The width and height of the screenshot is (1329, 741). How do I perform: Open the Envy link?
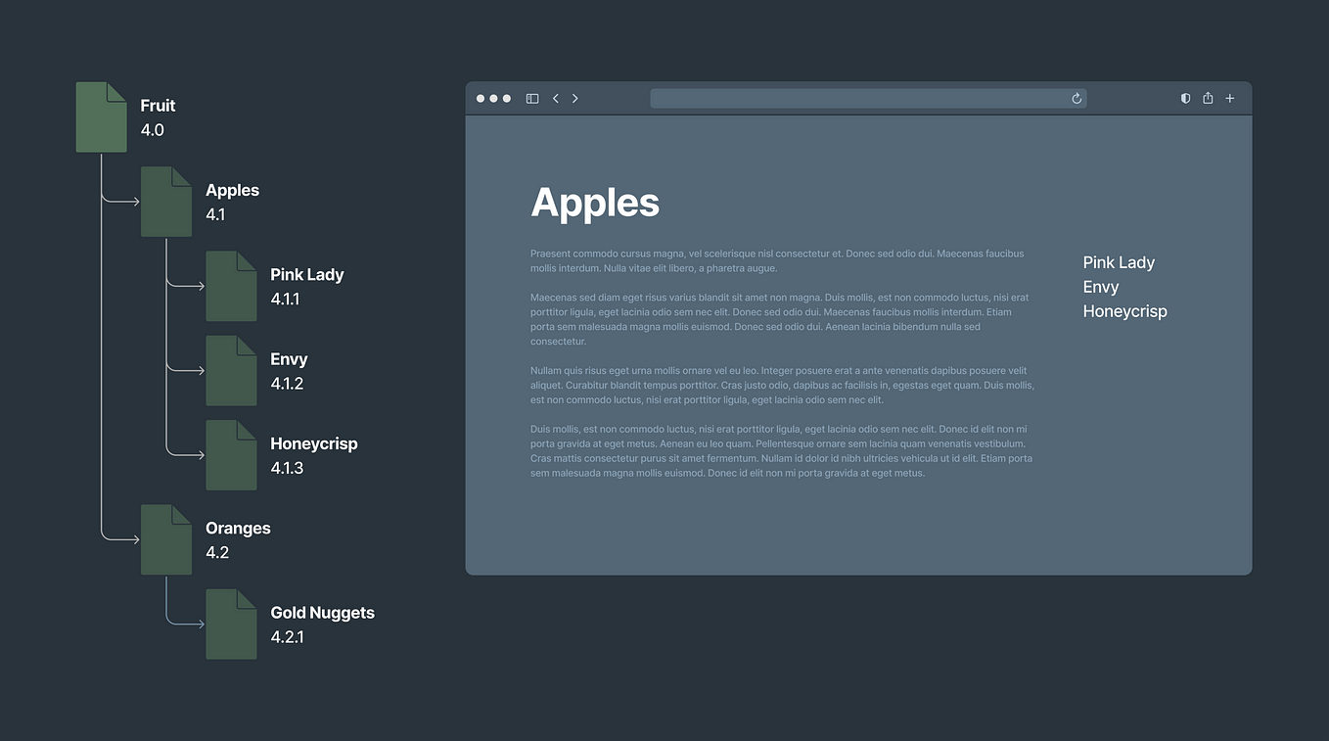(x=1101, y=287)
